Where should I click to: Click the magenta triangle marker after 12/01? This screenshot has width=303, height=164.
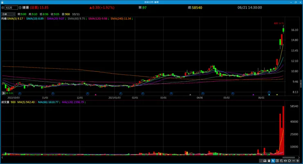point(95,95)
